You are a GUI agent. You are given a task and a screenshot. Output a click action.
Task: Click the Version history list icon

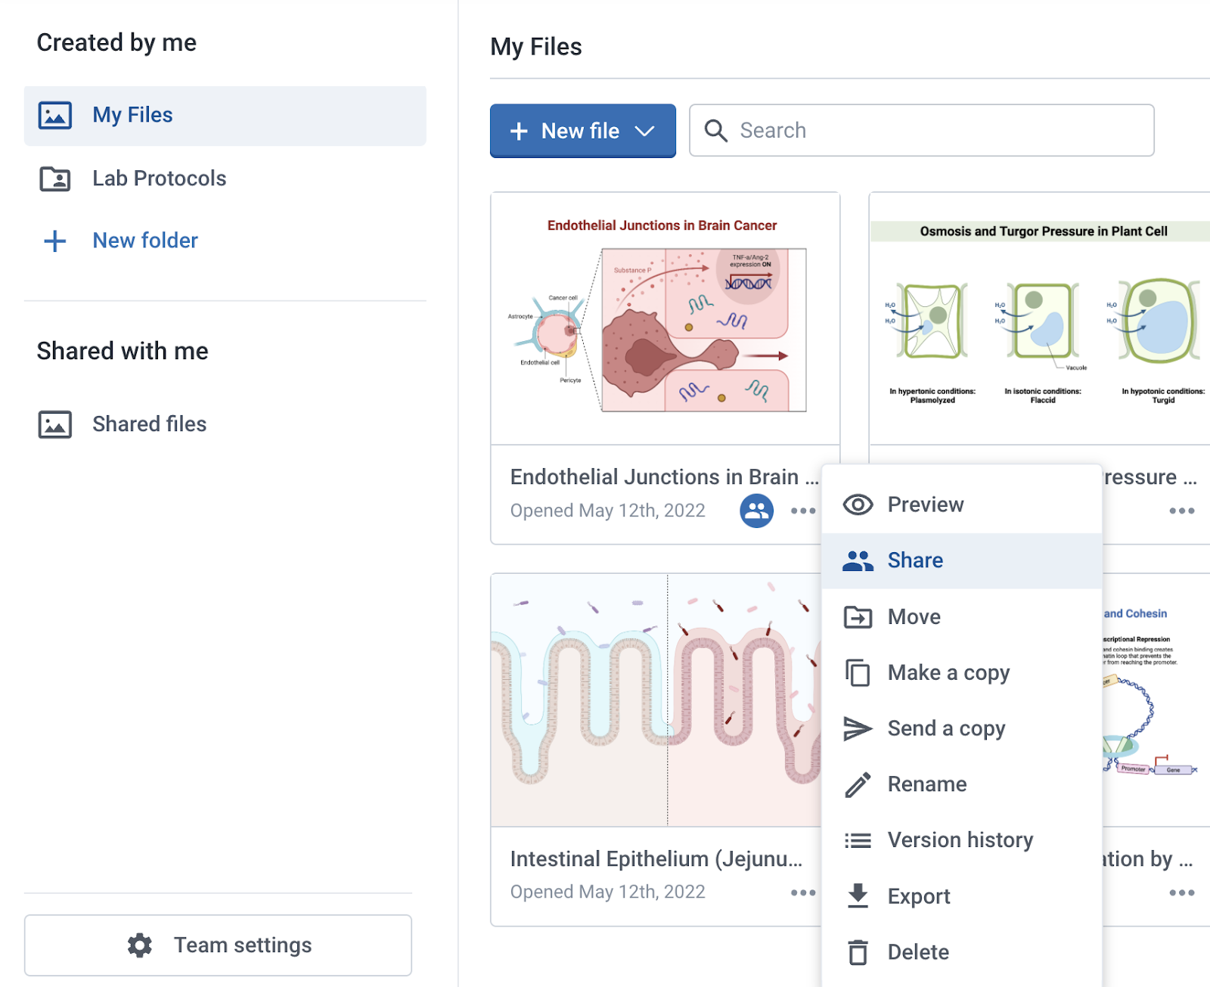pyautogui.click(x=858, y=840)
